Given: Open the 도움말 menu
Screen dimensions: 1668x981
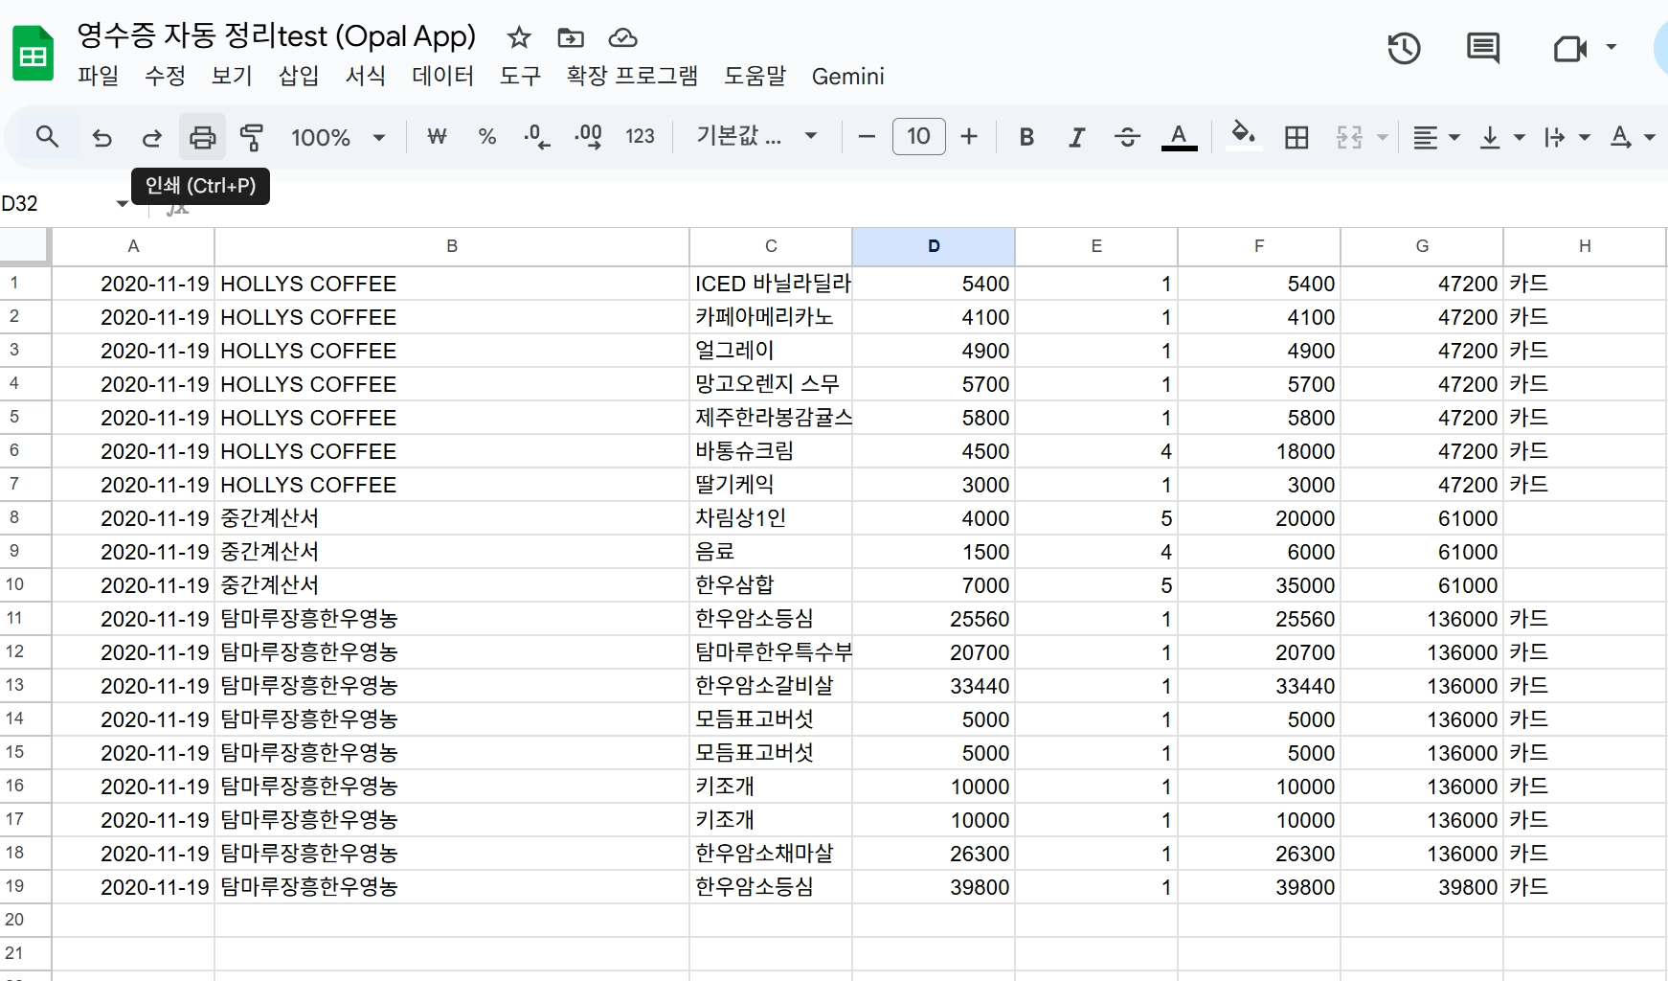Looking at the screenshot, I should pos(755,76).
